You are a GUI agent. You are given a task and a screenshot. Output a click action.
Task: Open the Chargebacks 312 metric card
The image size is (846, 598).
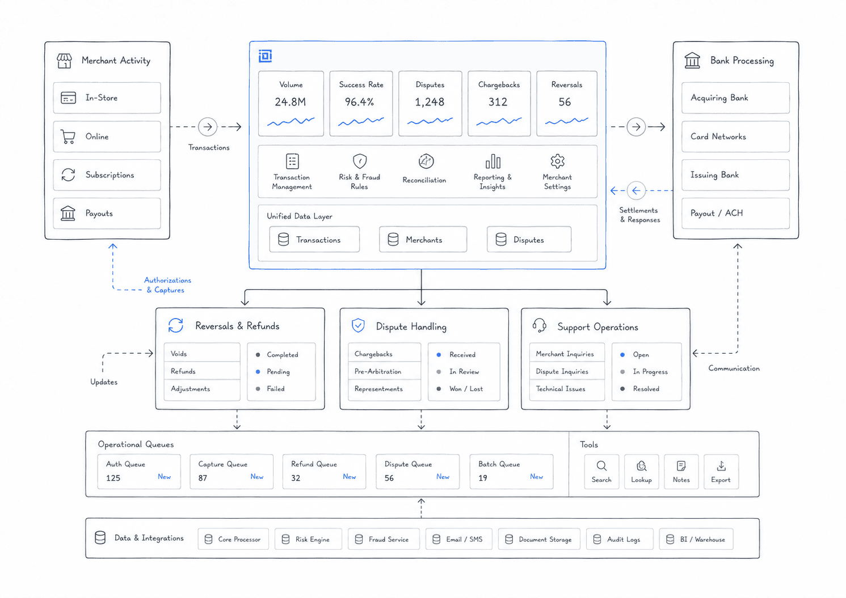click(x=499, y=104)
